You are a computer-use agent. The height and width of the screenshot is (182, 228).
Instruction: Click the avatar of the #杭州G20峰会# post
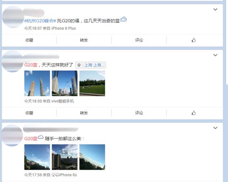(x=13, y=17)
